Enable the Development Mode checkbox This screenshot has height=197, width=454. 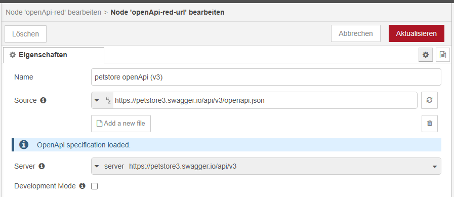click(x=94, y=186)
